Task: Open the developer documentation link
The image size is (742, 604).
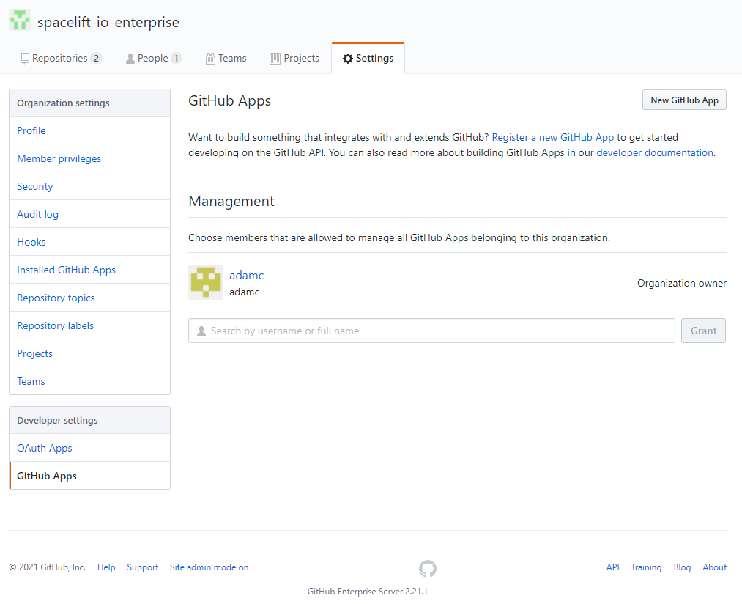Action: [x=655, y=153]
